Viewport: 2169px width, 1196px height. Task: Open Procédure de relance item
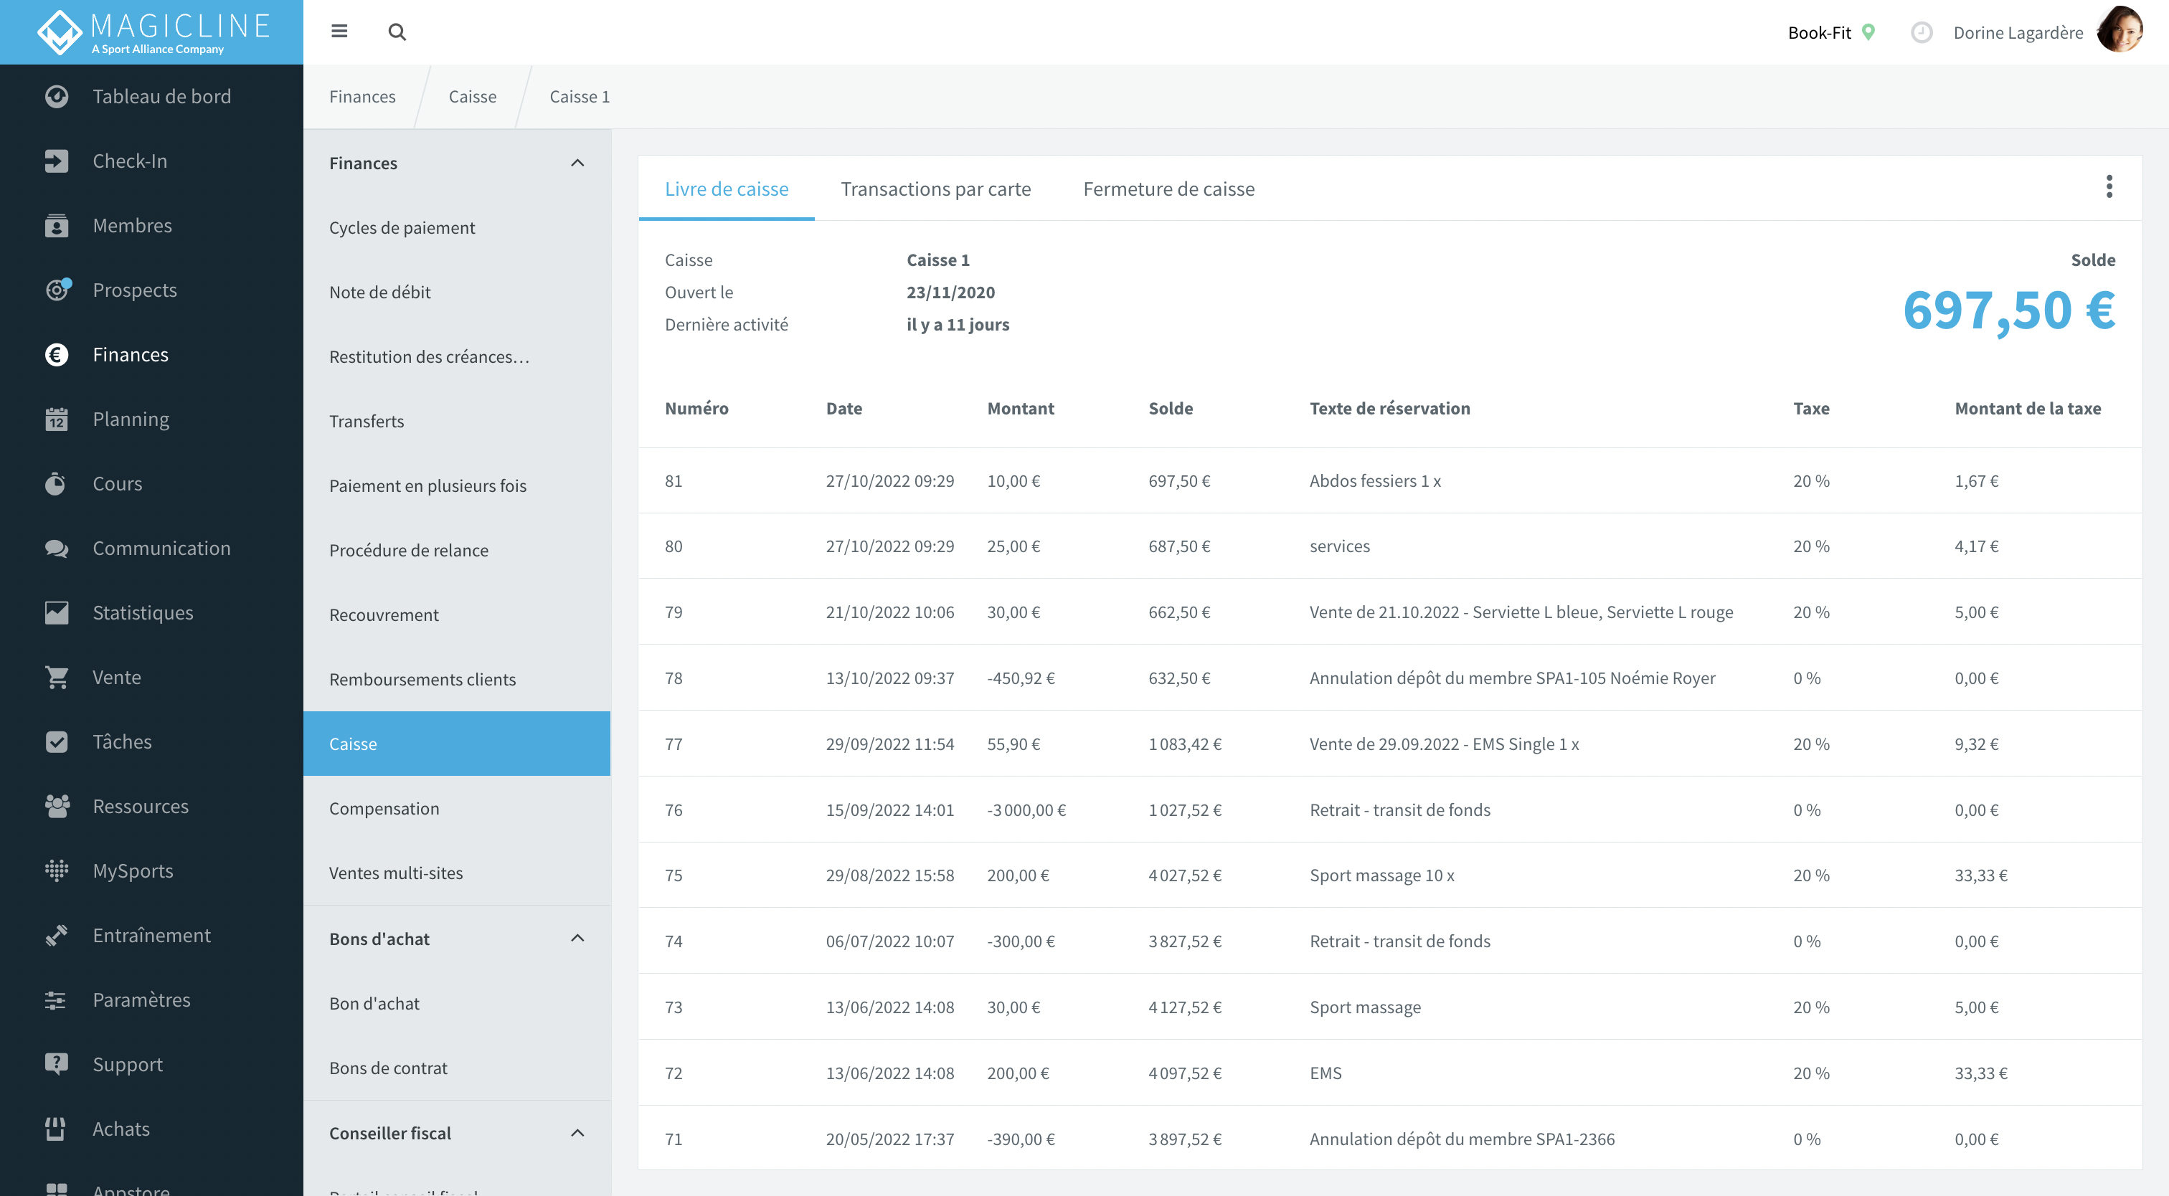click(x=457, y=551)
